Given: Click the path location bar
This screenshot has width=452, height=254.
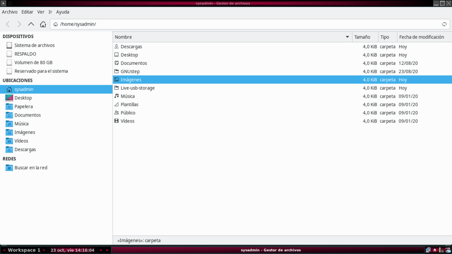Looking at the screenshot, I should pos(247,24).
